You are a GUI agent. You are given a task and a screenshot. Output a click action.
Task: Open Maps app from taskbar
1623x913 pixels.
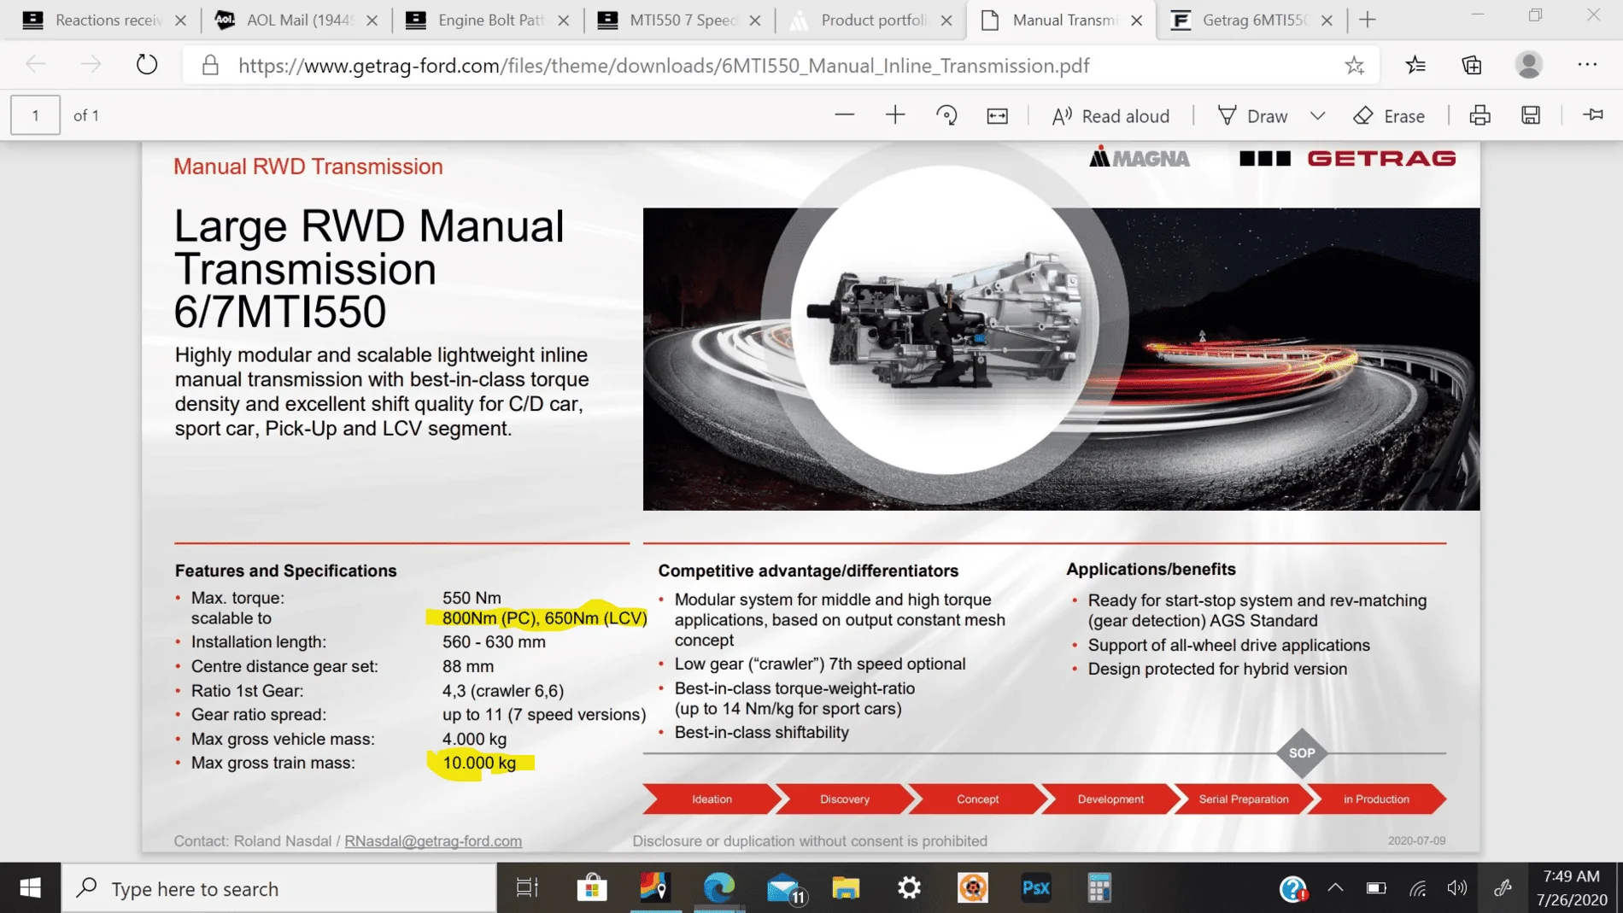coord(655,888)
